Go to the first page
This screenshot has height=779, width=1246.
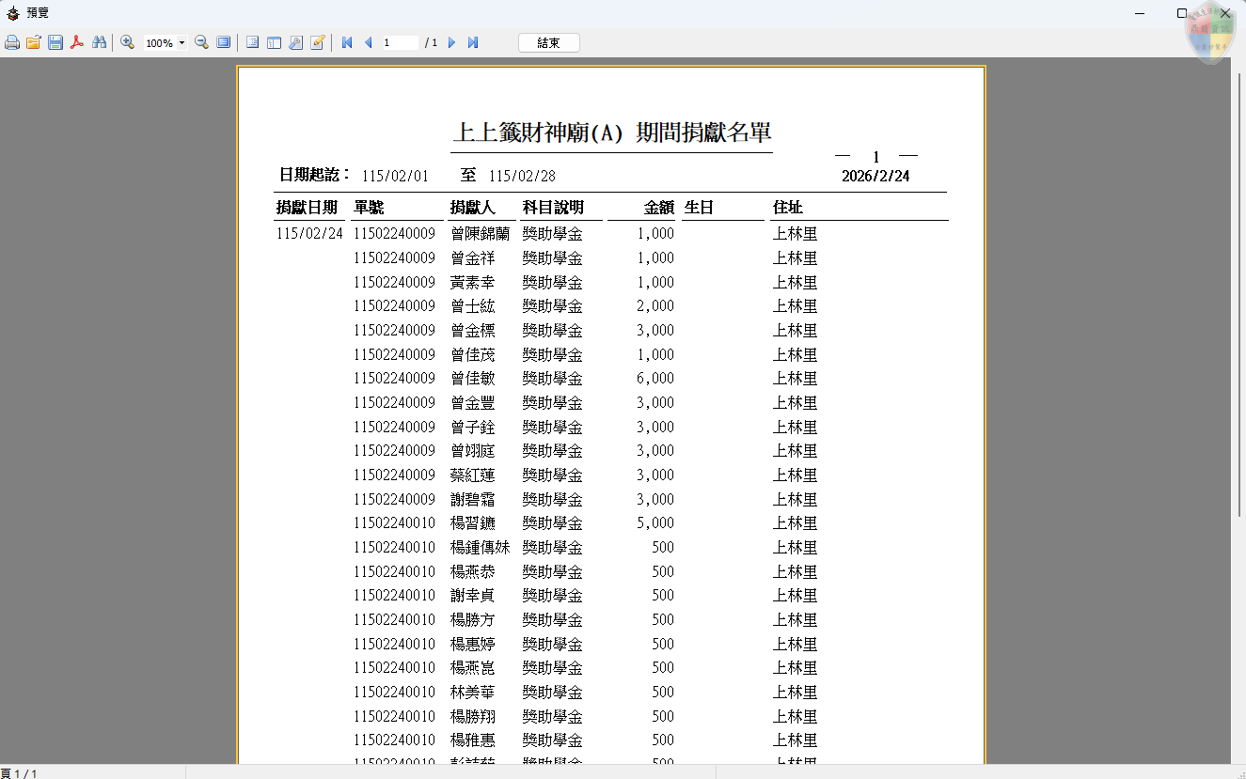point(347,43)
